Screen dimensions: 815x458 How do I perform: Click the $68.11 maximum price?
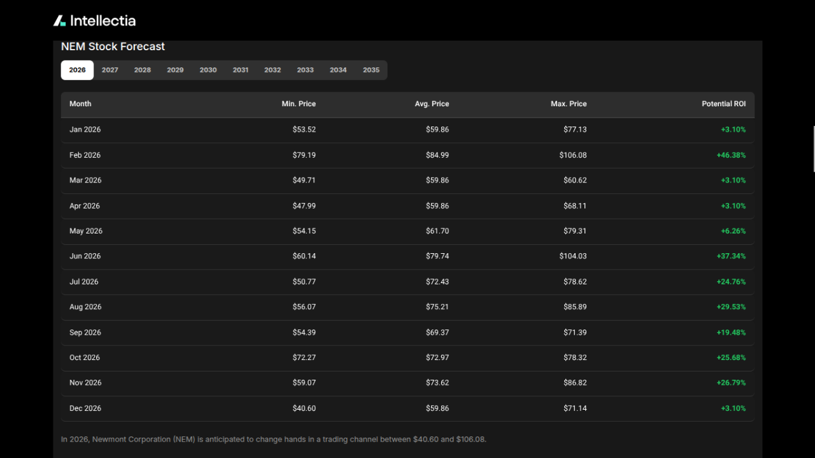pos(575,206)
